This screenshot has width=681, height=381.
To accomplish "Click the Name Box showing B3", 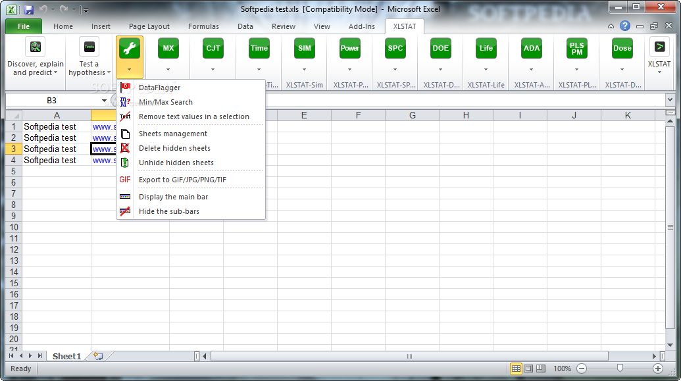I will tap(52, 101).
